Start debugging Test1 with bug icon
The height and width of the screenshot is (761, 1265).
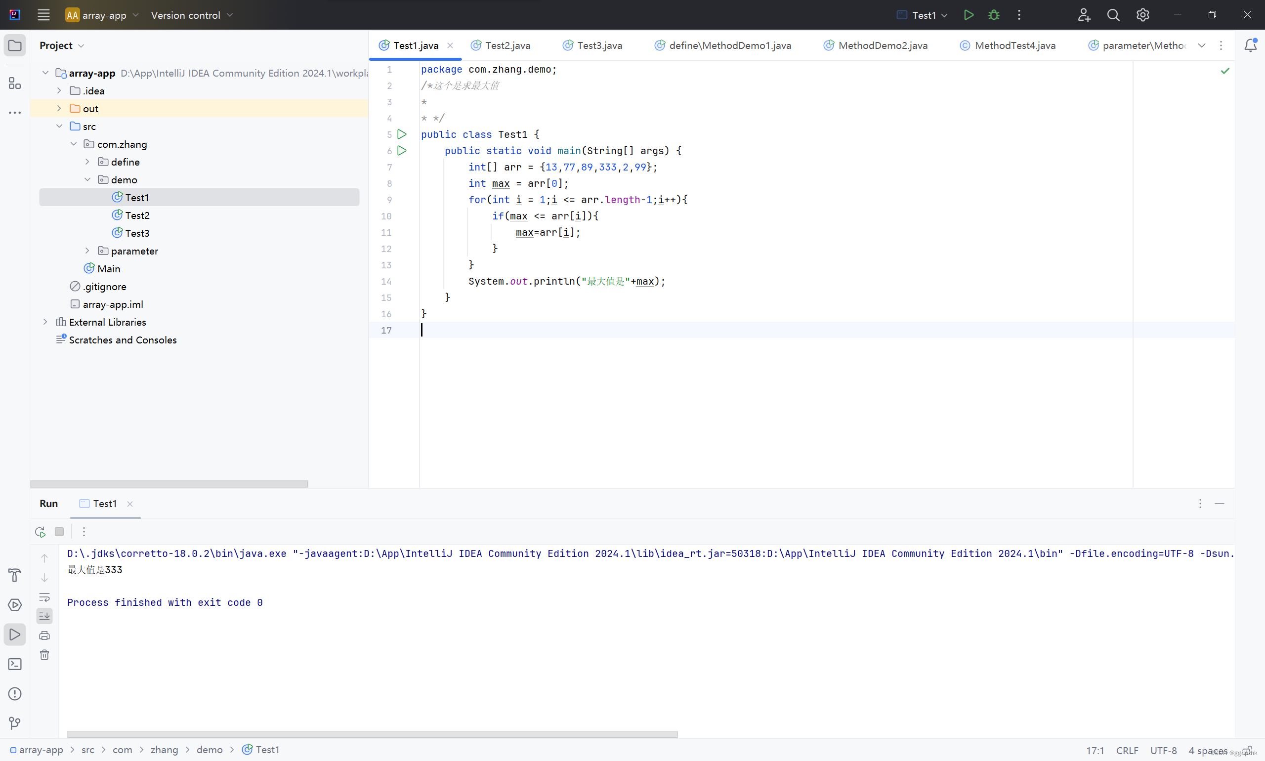click(x=993, y=15)
